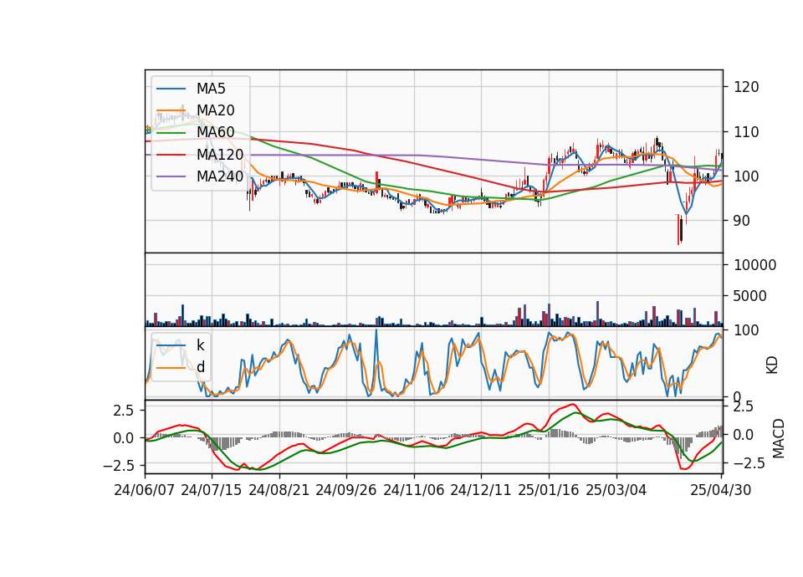Click the 90 price axis label
This screenshot has width=803, height=577.
[742, 221]
